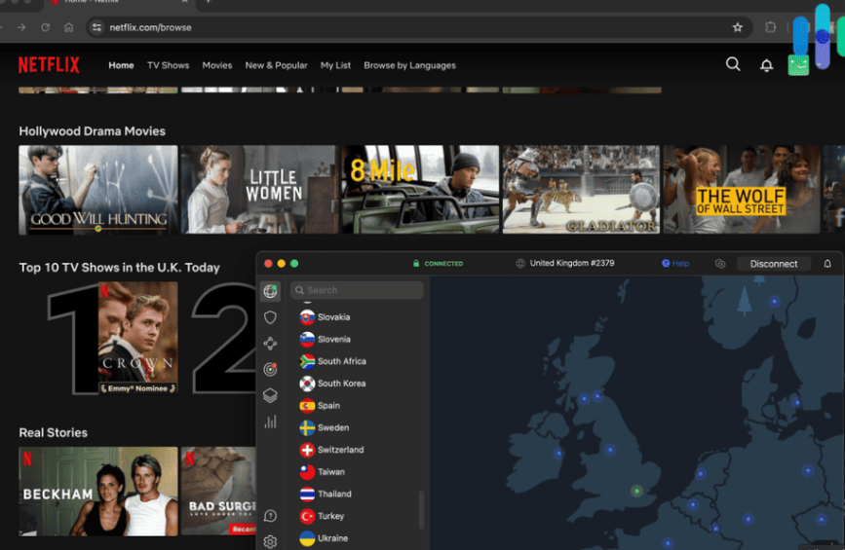Click Hollywood Drama Movies row heading

(x=93, y=131)
